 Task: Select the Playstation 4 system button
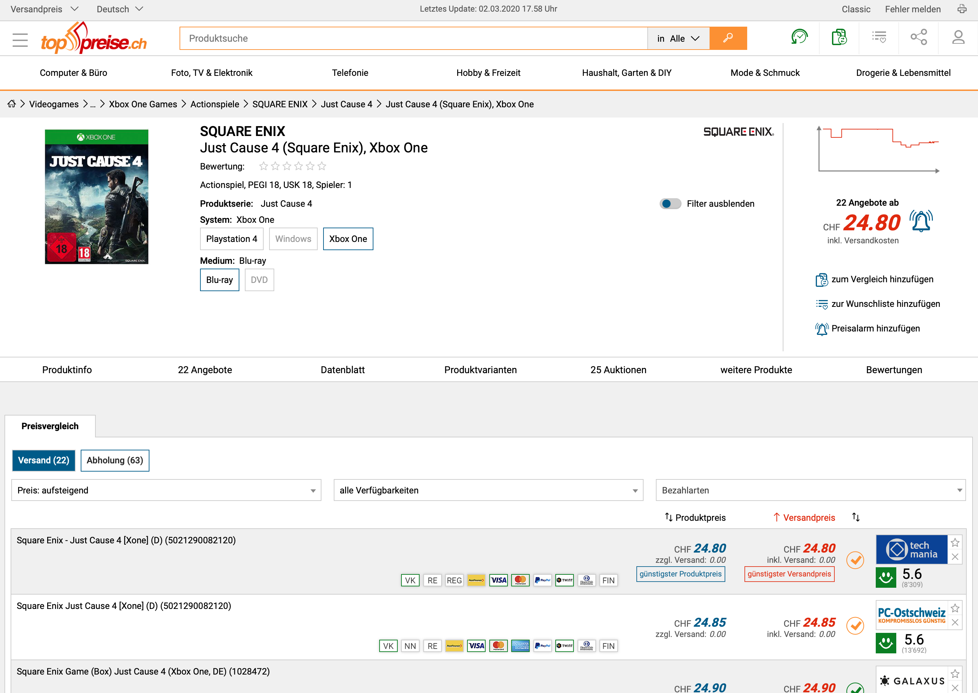(x=232, y=239)
